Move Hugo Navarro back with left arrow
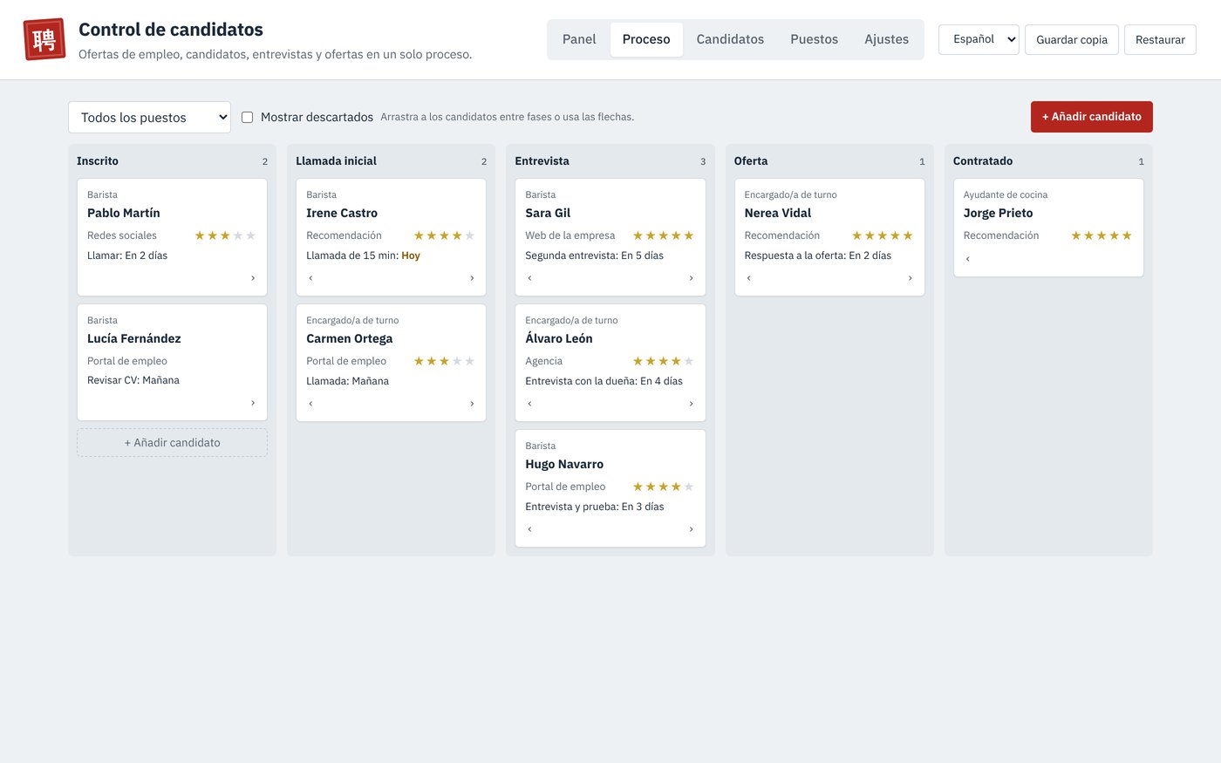The width and height of the screenshot is (1221, 763). (x=529, y=529)
